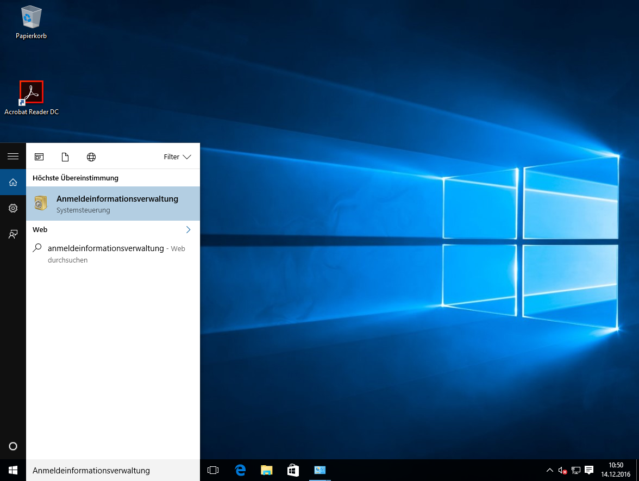Open the Windows Start button
Screen dimensions: 639x481
click(x=13, y=470)
